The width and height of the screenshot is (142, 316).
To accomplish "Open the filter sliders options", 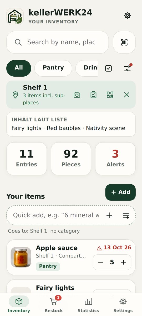I will 128,68.
